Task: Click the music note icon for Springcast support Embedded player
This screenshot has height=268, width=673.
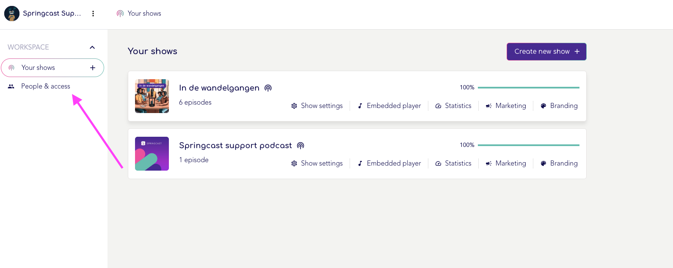Action: pos(360,163)
